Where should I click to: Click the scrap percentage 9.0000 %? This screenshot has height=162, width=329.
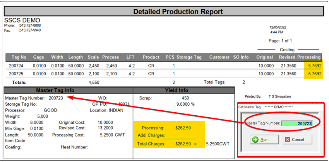click(x=185, y=104)
